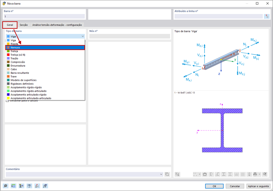Click the monitor view icon at the bottom
This screenshot has height=191, width=273.
point(29,186)
